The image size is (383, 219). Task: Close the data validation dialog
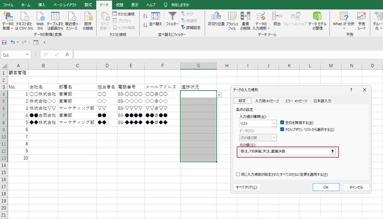[364, 90]
